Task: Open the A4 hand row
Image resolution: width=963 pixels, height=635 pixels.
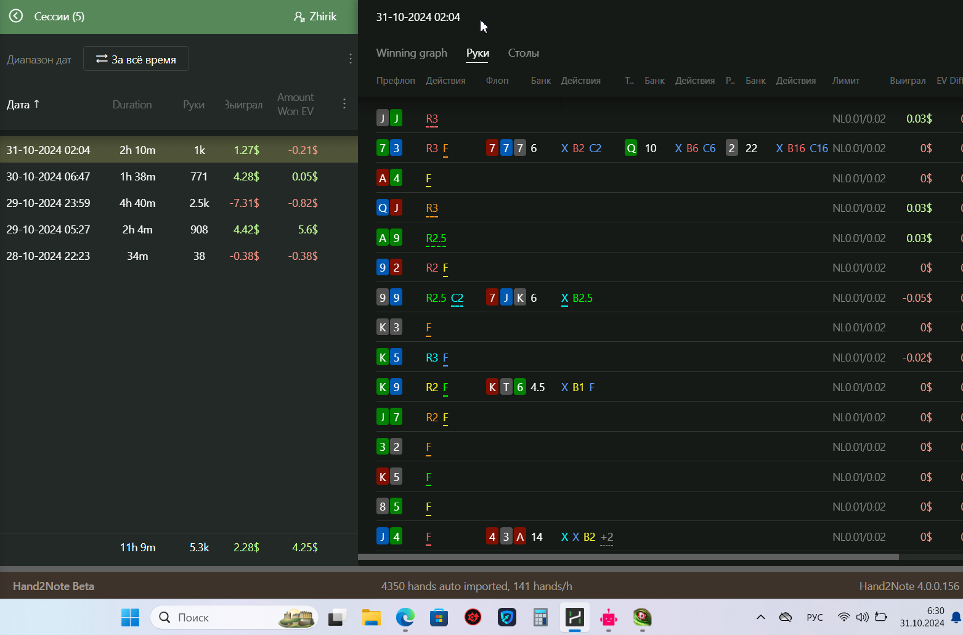Action: pyautogui.click(x=669, y=178)
